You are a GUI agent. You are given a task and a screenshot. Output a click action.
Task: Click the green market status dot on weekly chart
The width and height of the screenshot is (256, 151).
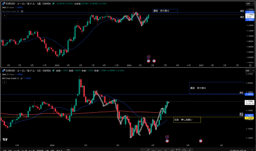[x=54, y=4]
